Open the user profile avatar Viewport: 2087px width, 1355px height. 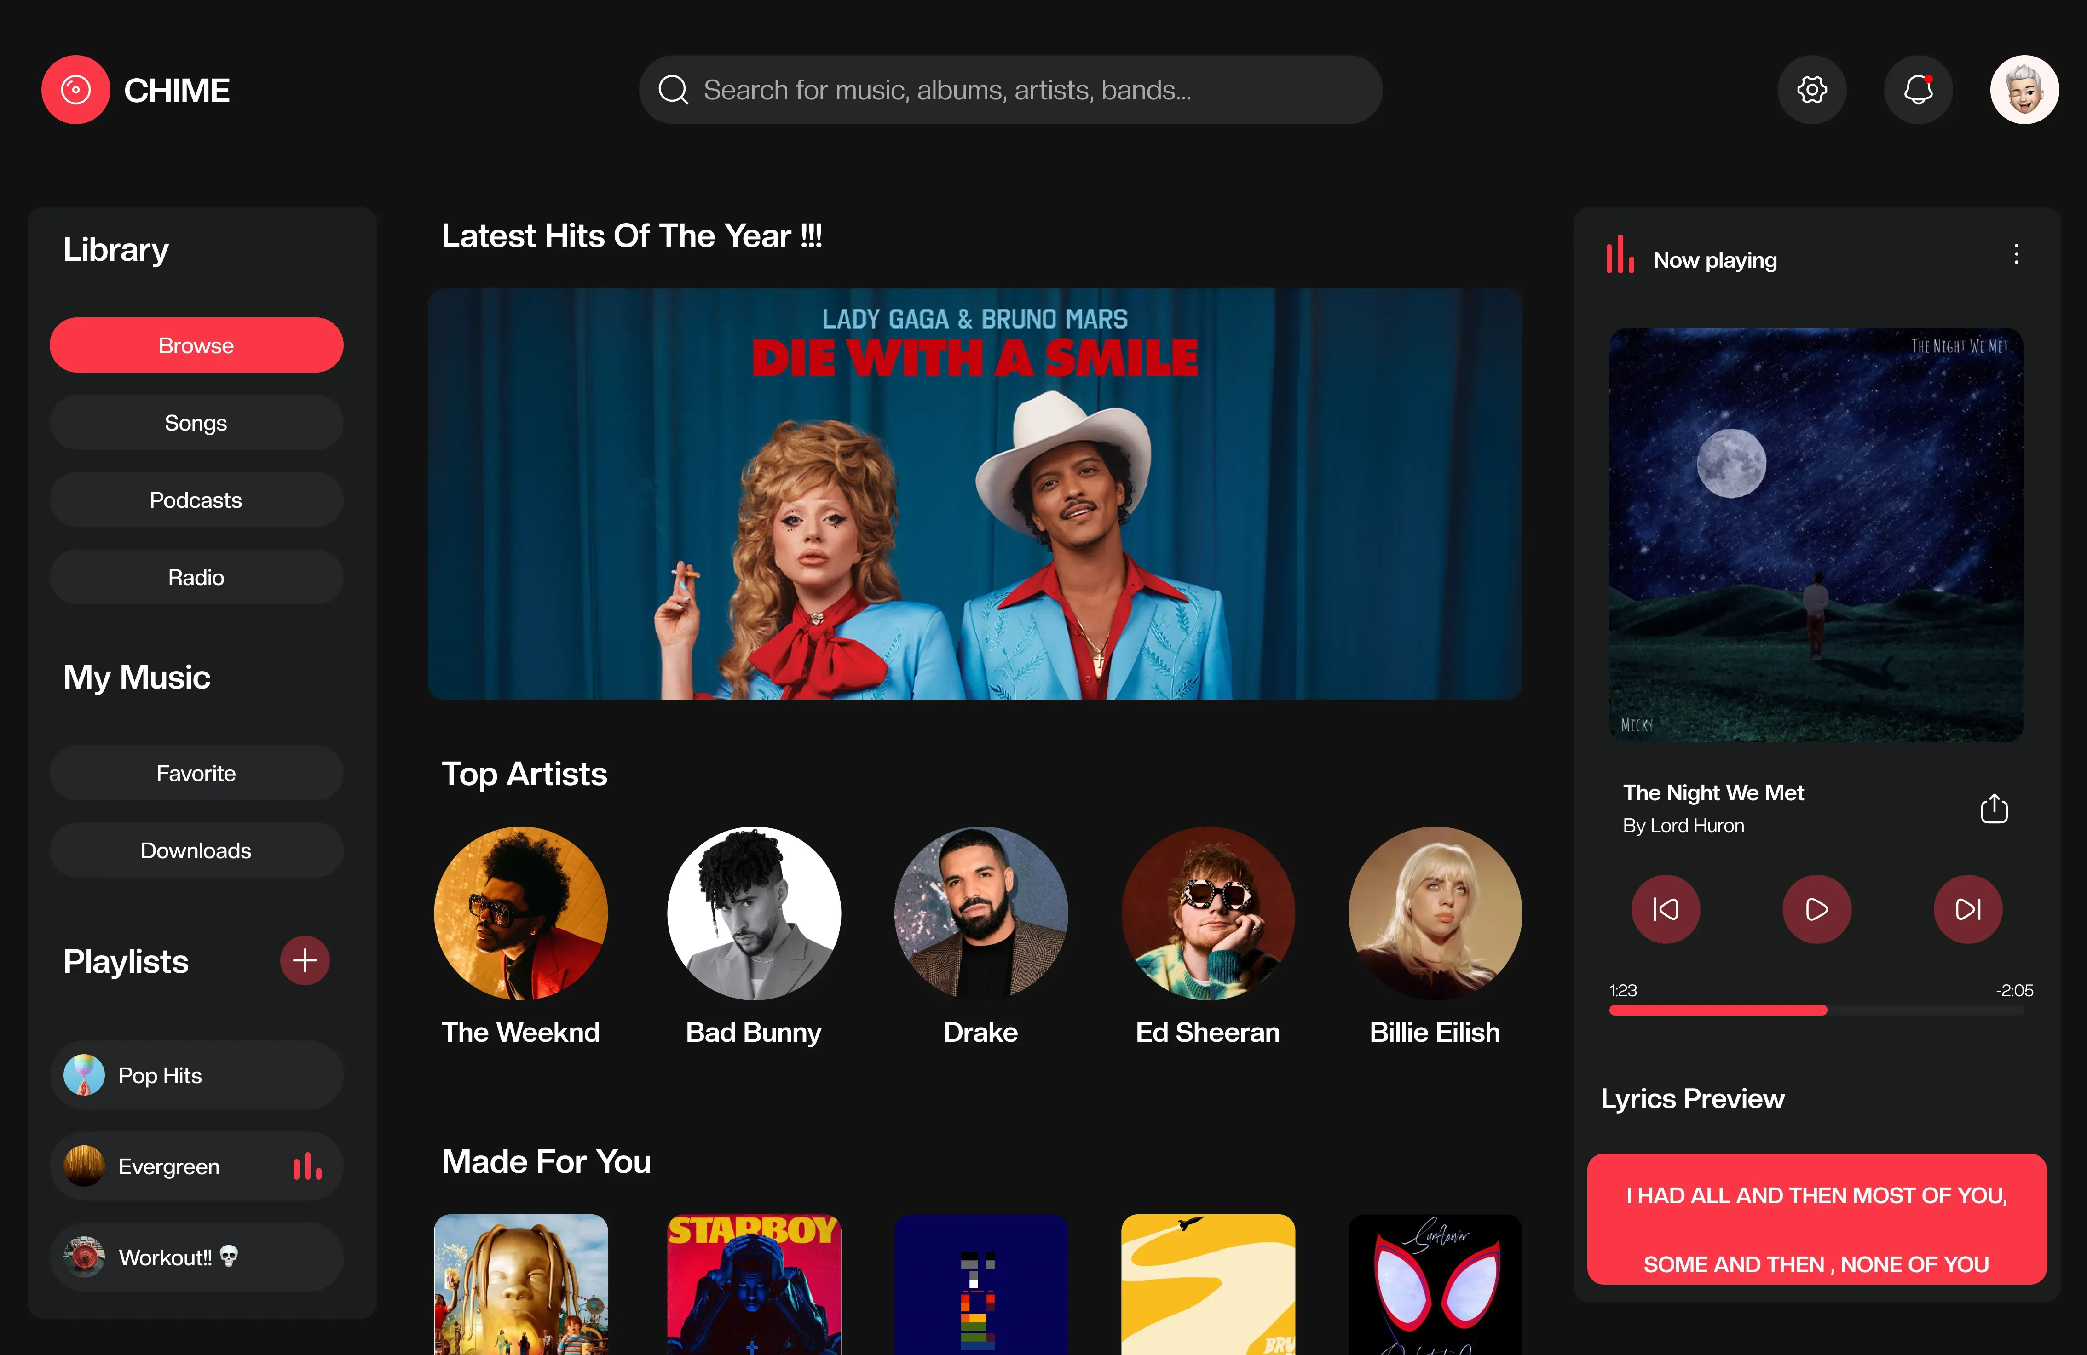[x=2024, y=90]
